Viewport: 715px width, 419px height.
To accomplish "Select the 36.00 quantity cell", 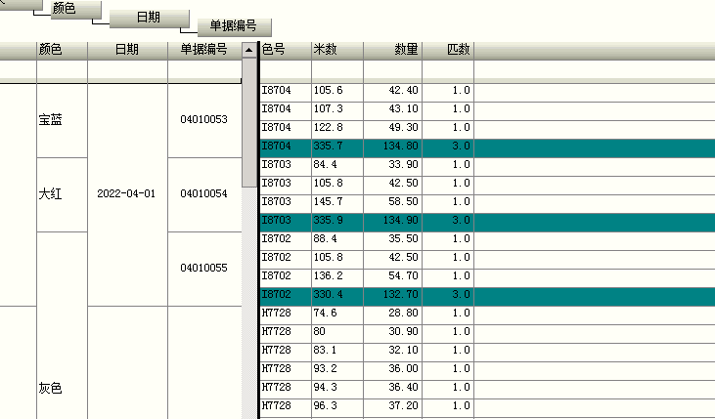I will [x=393, y=369].
